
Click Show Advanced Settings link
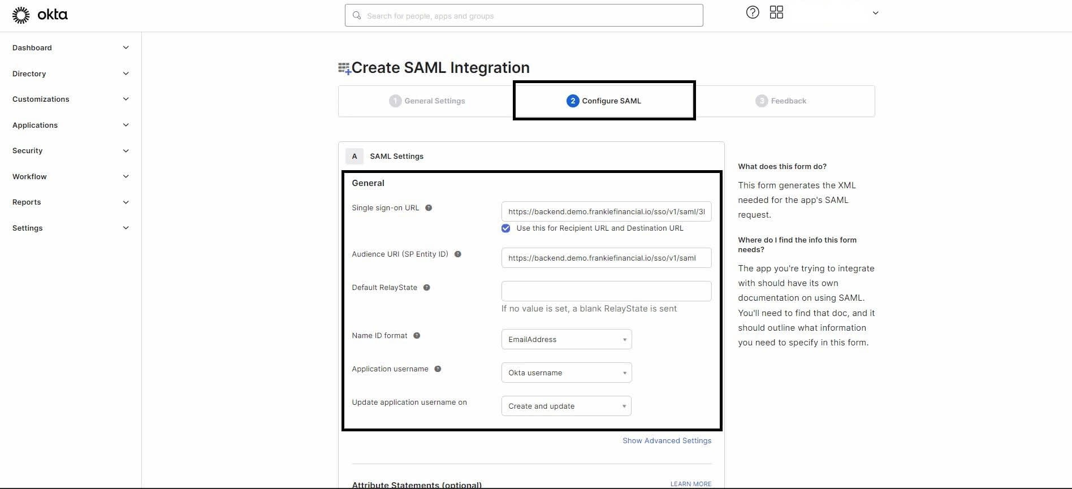point(667,441)
